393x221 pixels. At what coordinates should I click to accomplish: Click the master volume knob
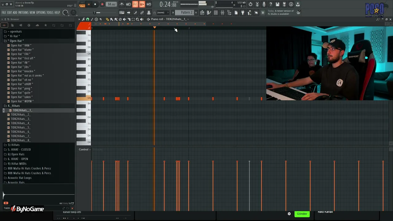click(65, 13)
